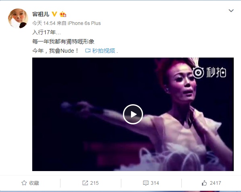Open the 今天 14:54 timestamp link
The height and width of the screenshot is (192, 241).
click(44, 23)
